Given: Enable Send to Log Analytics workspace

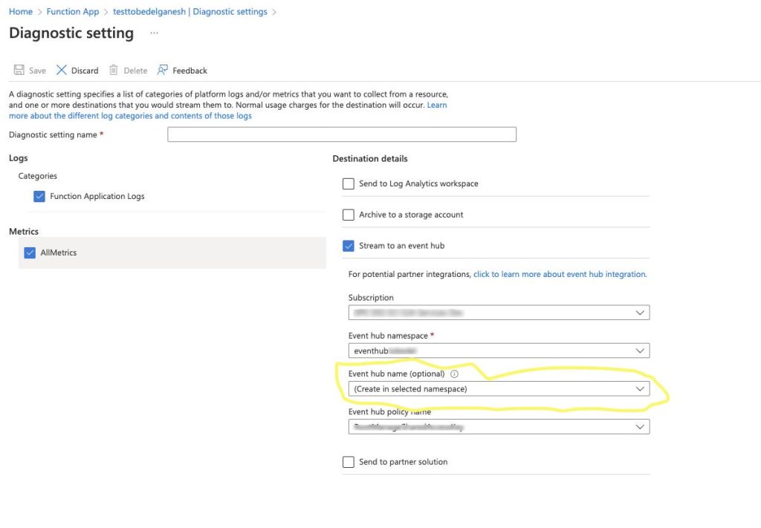Looking at the screenshot, I should tap(348, 183).
